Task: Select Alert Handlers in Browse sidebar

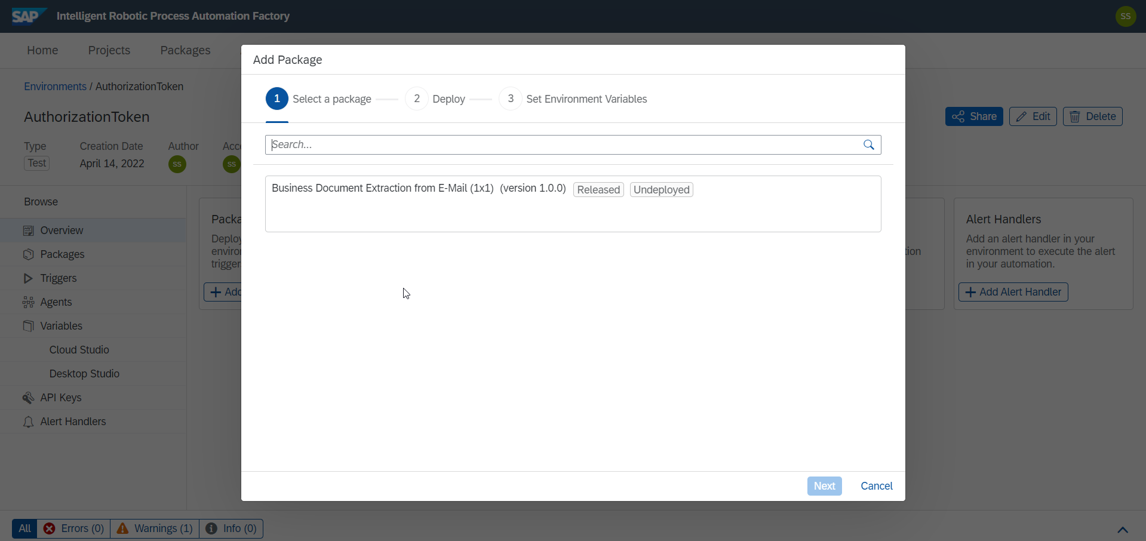Action: [93, 422]
